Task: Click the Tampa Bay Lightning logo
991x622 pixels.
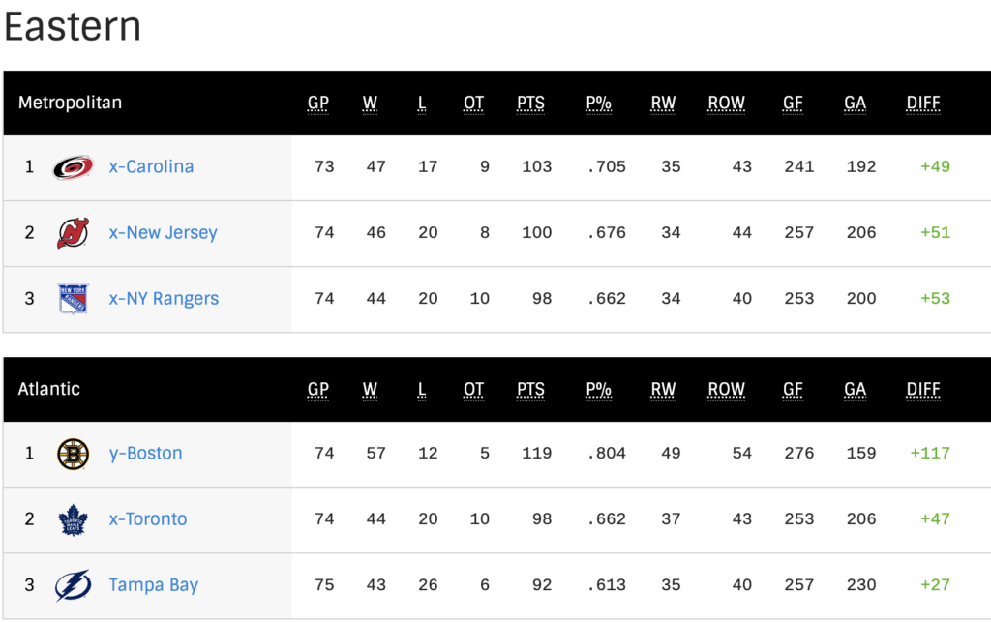Action: [74, 585]
